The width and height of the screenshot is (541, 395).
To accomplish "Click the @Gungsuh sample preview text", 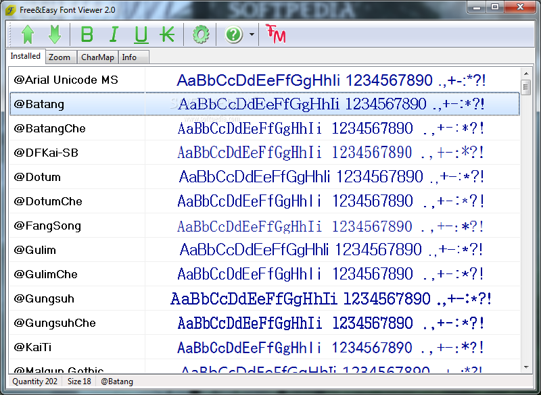I will tap(331, 298).
